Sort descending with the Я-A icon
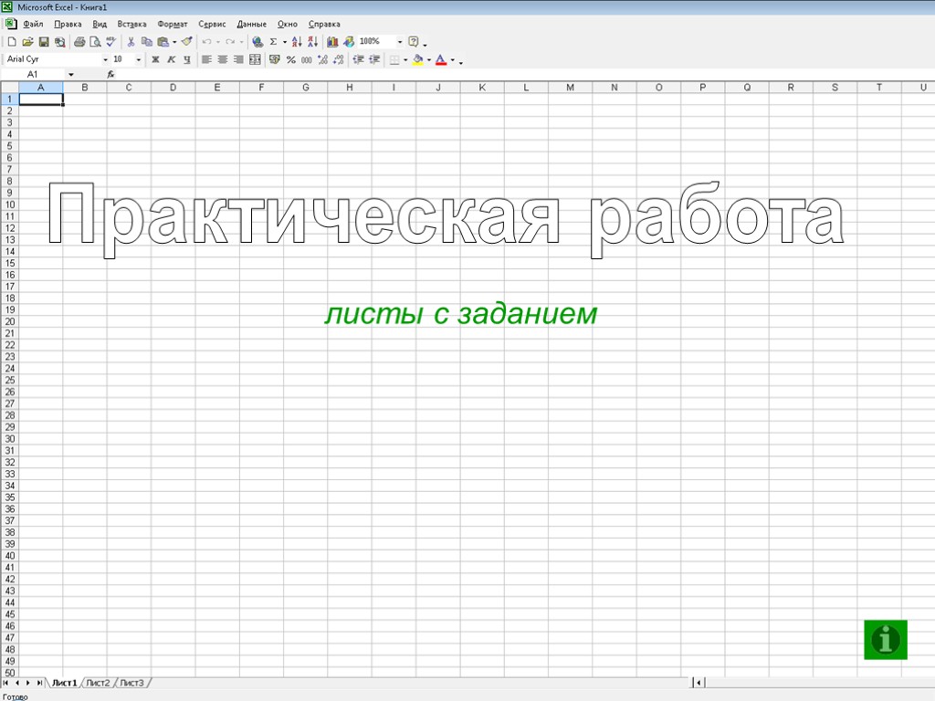 click(312, 42)
